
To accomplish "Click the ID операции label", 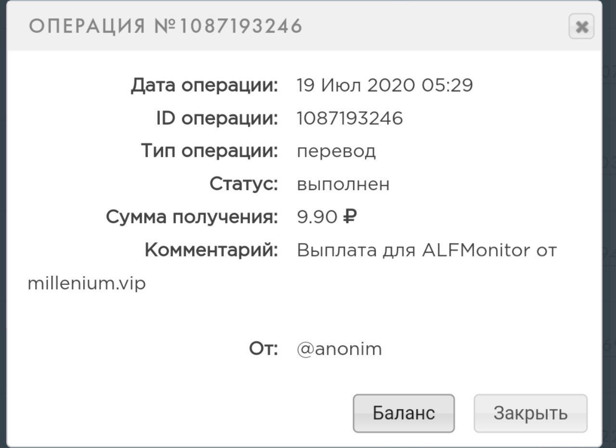I will 217,118.
